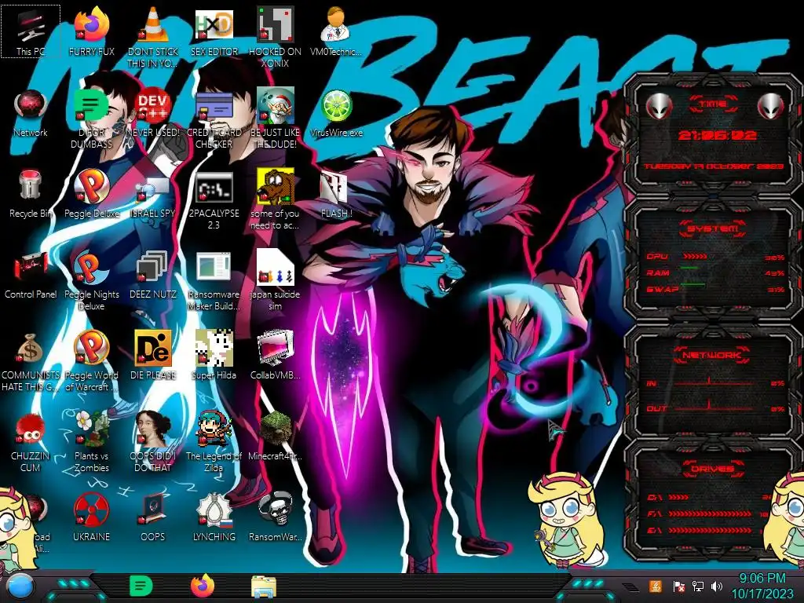Click the volume speaker tray icon
804x603 pixels.
tap(717, 586)
